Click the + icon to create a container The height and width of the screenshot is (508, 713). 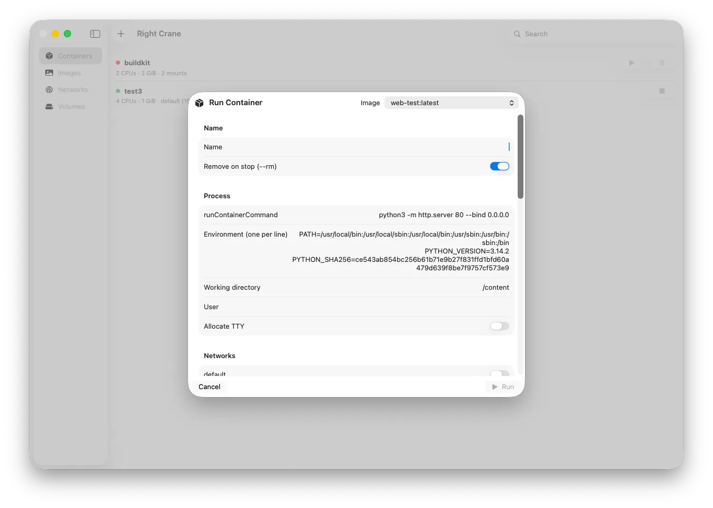click(121, 34)
